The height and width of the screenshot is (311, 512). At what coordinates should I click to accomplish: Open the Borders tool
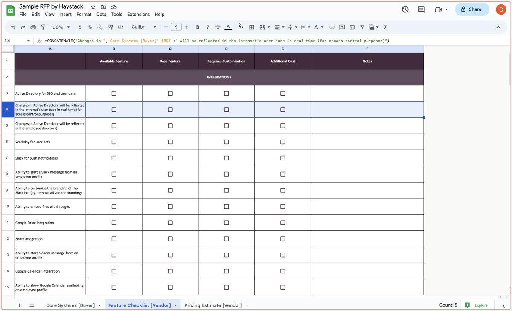(252, 27)
